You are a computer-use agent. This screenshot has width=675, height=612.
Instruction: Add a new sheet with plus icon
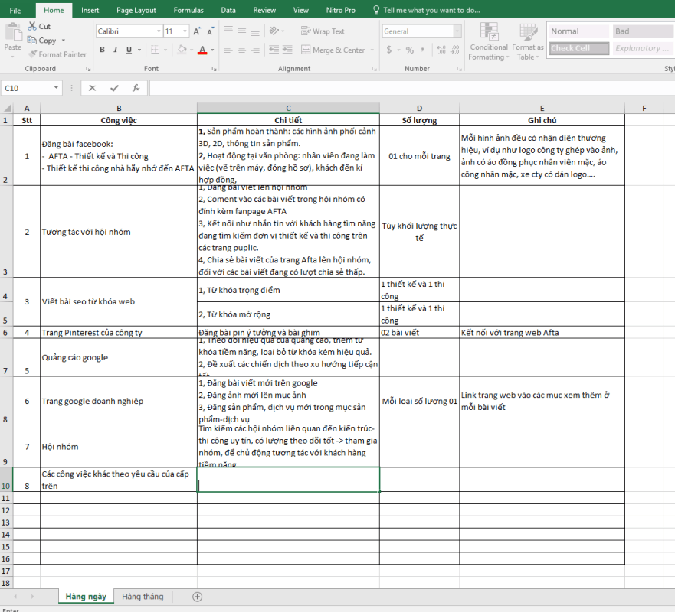coord(197,597)
